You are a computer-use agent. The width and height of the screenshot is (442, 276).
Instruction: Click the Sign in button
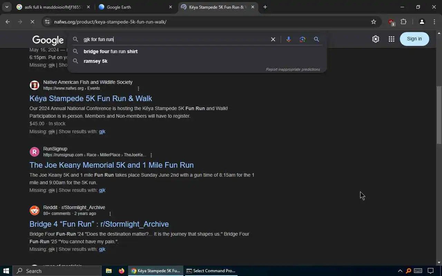(414, 39)
